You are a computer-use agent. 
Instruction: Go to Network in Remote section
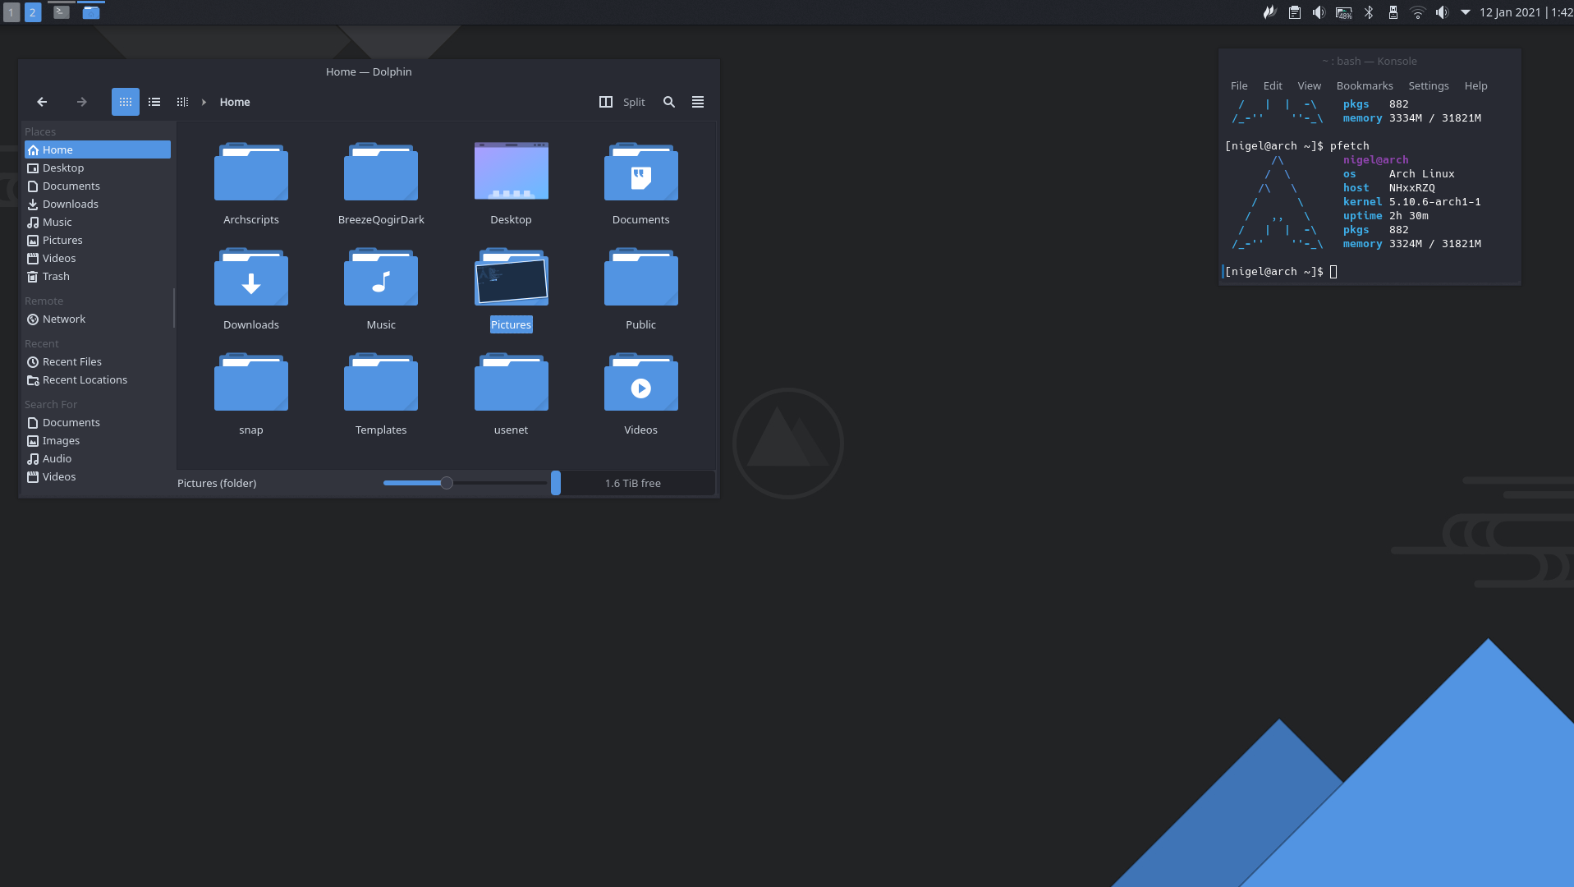63,319
